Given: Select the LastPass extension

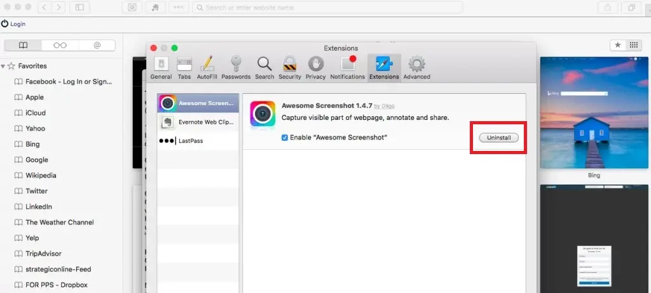Looking at the screenshot, I should [198, 141].
